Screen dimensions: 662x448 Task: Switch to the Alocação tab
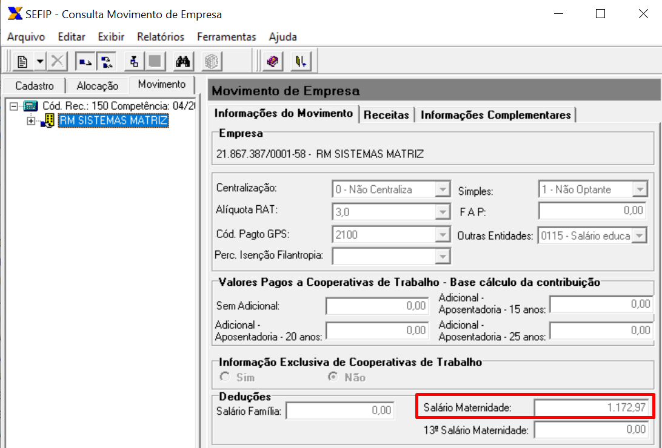(98, 86)
